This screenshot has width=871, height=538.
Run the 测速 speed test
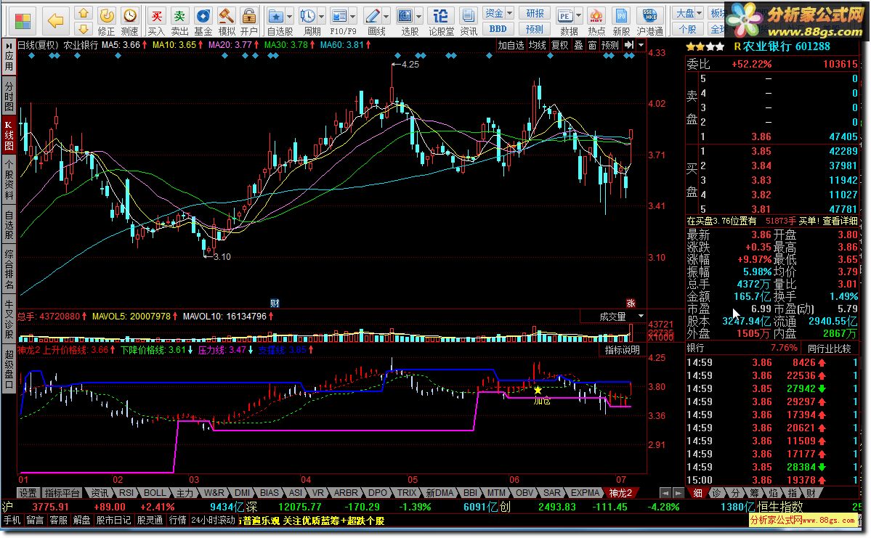pyautogui.click(x=129, y=22)
